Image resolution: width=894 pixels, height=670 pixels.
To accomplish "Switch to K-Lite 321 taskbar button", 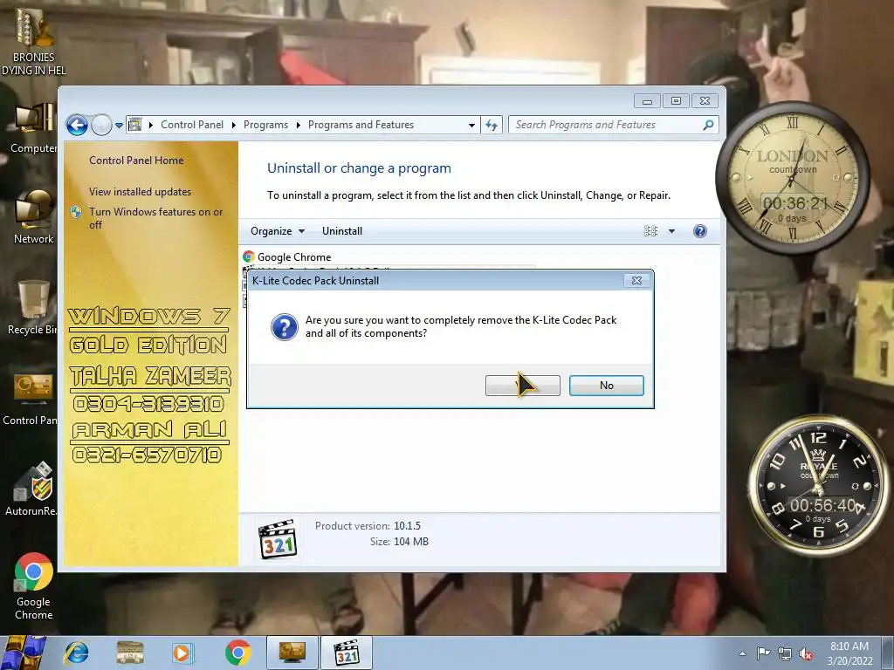I will point(347,653).
